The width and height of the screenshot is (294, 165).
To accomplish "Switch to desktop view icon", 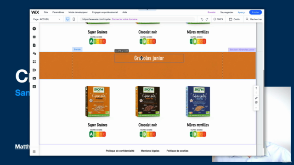I will pos(68,19).
